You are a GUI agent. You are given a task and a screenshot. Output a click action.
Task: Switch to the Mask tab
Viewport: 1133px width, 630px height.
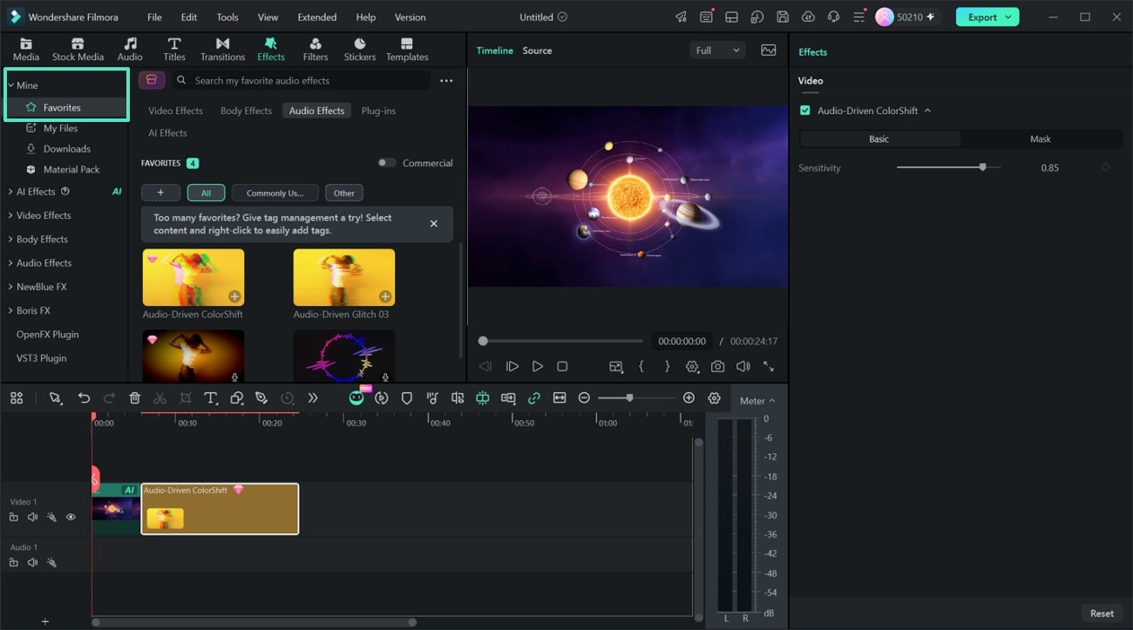click(1041, 139)
